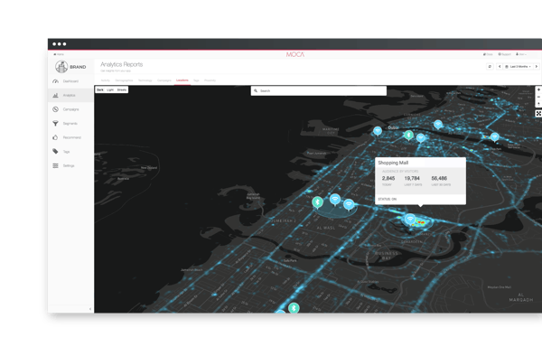
Task: Toggle fullscreen map view
Action: (538, 113)
